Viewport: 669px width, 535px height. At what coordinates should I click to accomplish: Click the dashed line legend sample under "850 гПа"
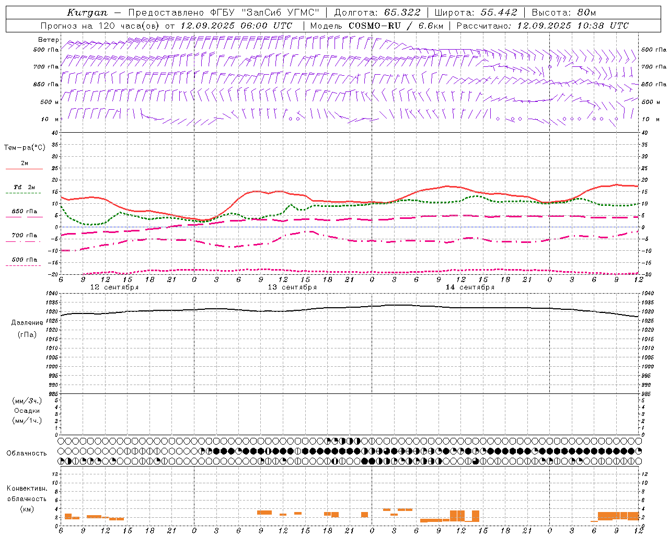(24, 217)
